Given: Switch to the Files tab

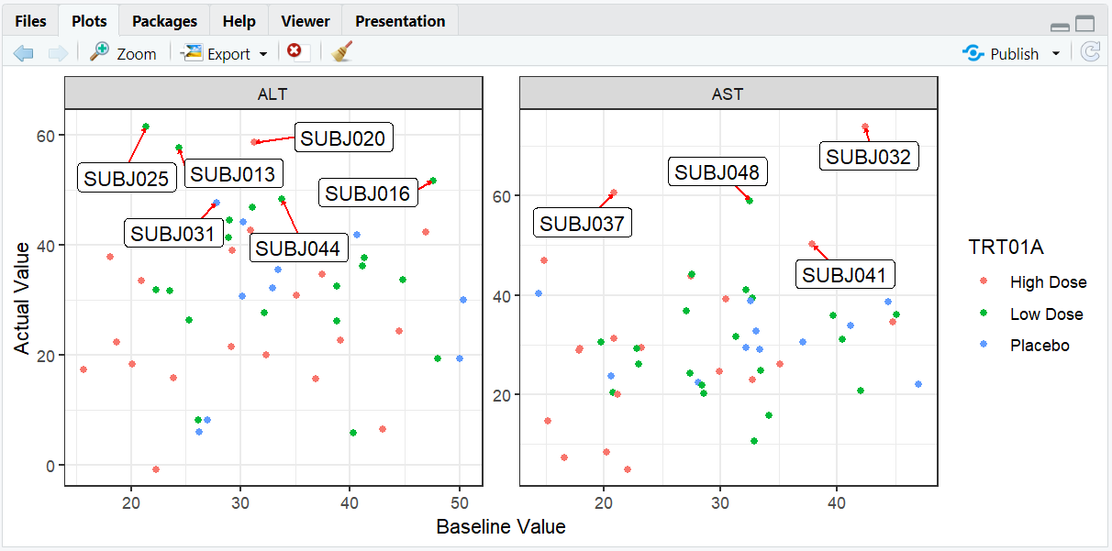Looking at the screenshot, I should pyautogui.click(x=30, y=21).
